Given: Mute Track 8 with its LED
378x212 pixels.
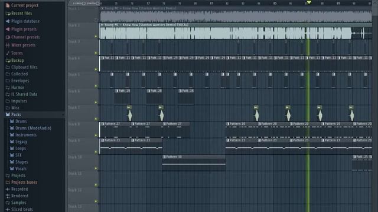Looking at the screenshot, I should coord(96,135).
